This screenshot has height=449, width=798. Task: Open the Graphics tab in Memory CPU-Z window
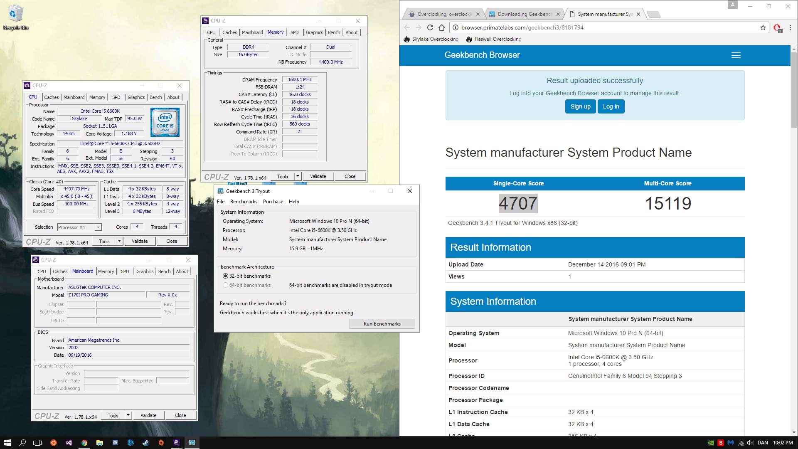(314, 32)
